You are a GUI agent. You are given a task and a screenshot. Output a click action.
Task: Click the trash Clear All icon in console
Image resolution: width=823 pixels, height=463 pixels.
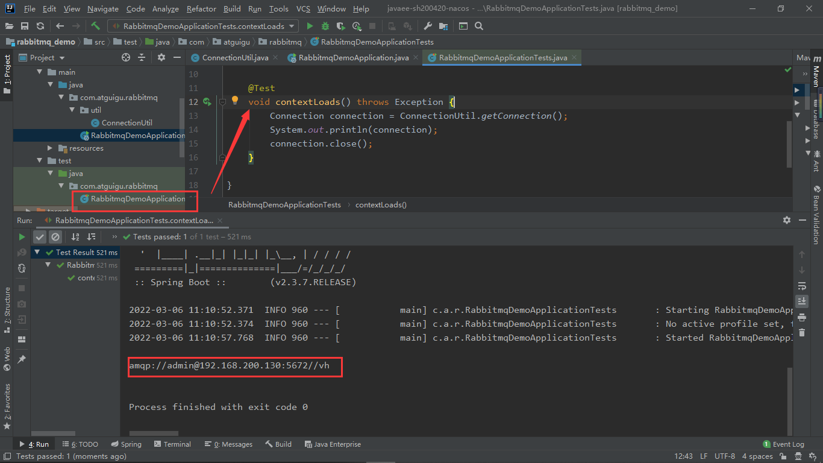point(801,332)
